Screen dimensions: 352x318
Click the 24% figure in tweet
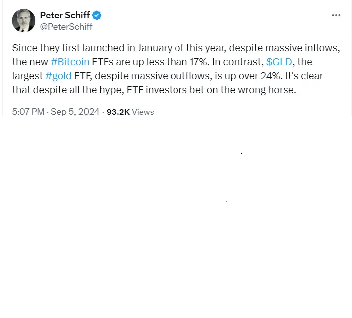point(271,76)
